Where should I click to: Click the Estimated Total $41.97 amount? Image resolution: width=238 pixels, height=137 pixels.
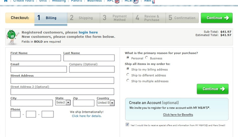[226, 35]
